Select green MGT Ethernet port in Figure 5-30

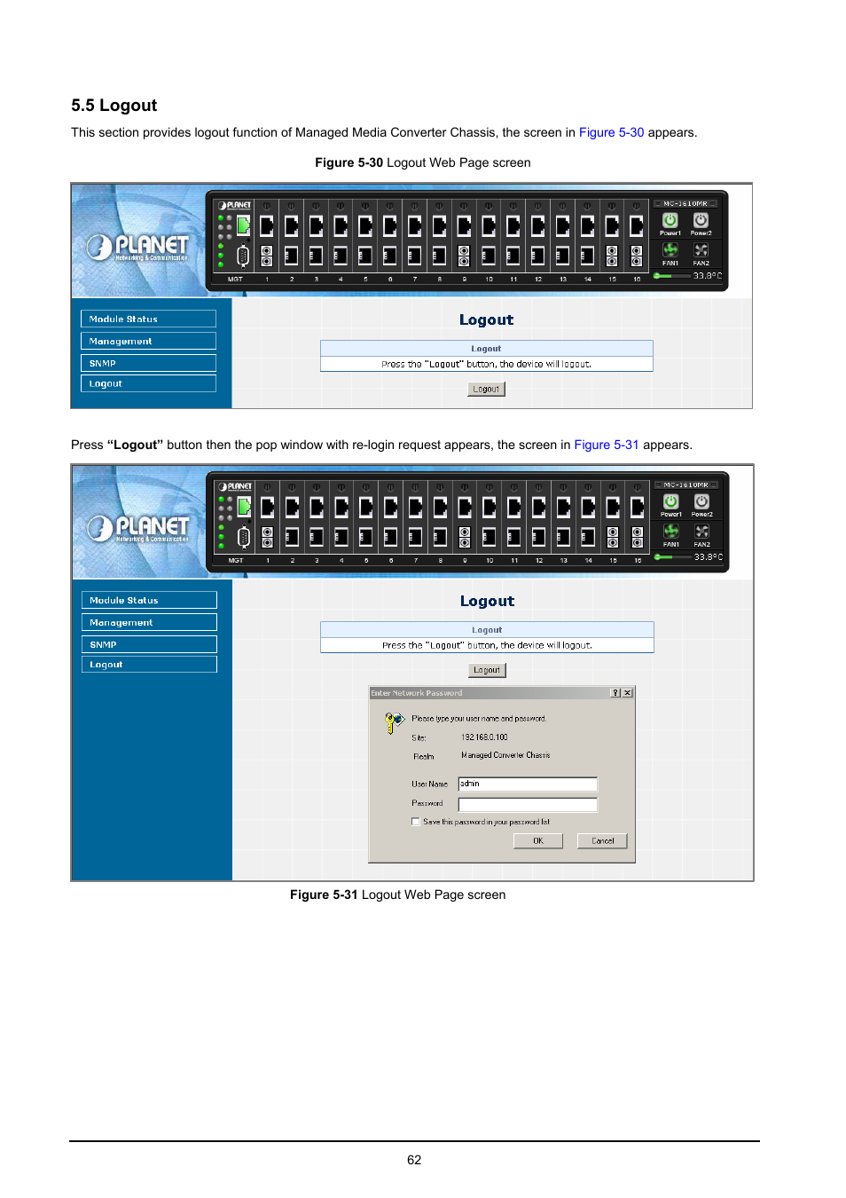point(243,225)
